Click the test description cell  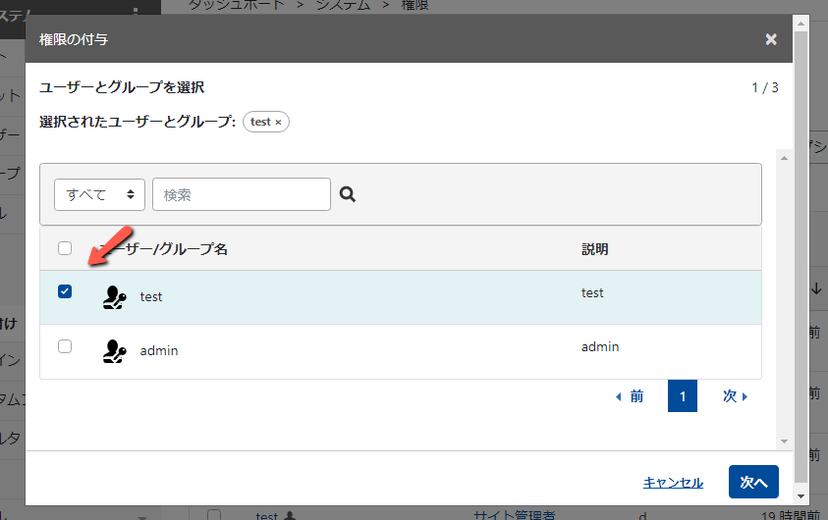pyautogui.click(x=592, y=292)
